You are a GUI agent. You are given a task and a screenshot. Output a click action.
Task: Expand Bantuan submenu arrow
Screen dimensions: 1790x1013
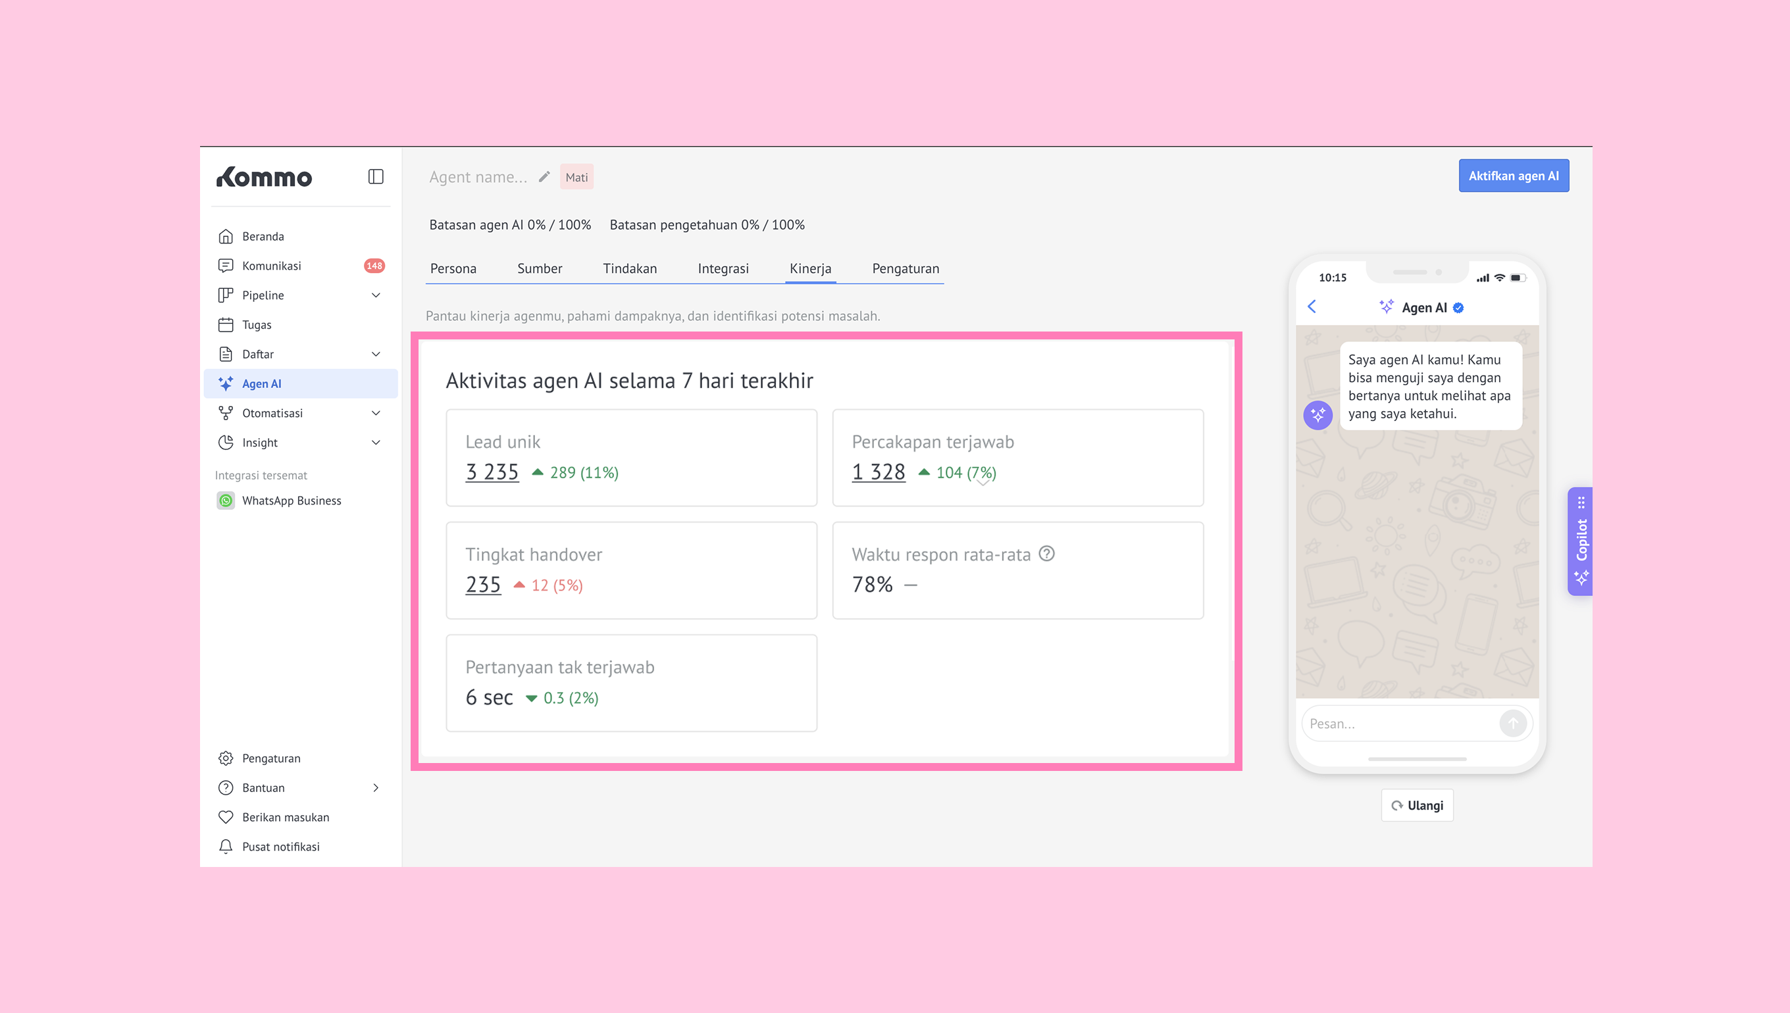pos(376,787)
